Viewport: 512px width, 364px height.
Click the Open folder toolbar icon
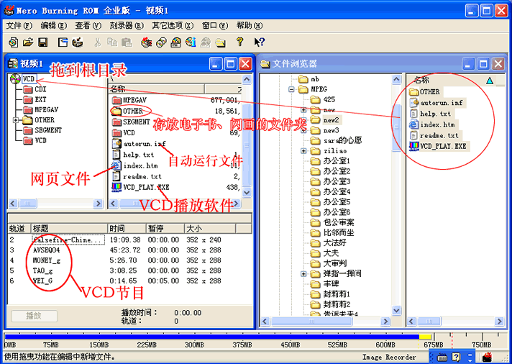tap(28, 42)
